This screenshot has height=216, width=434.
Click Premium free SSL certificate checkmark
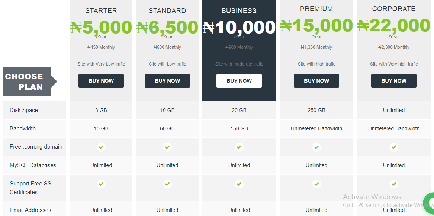[316, 184]
